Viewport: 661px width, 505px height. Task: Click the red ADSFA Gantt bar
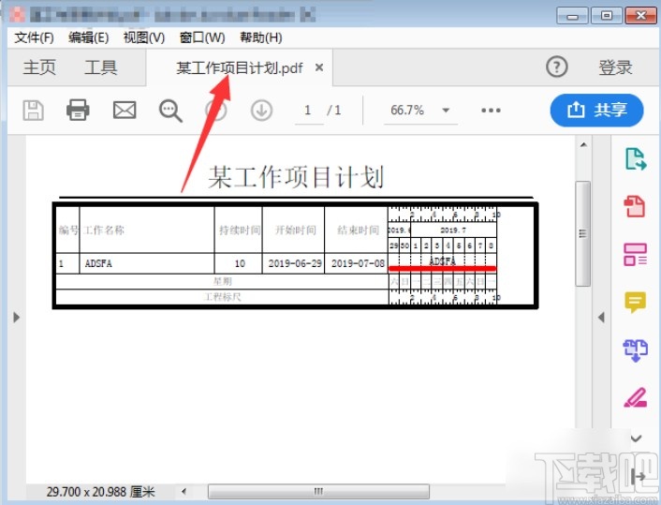442,268
